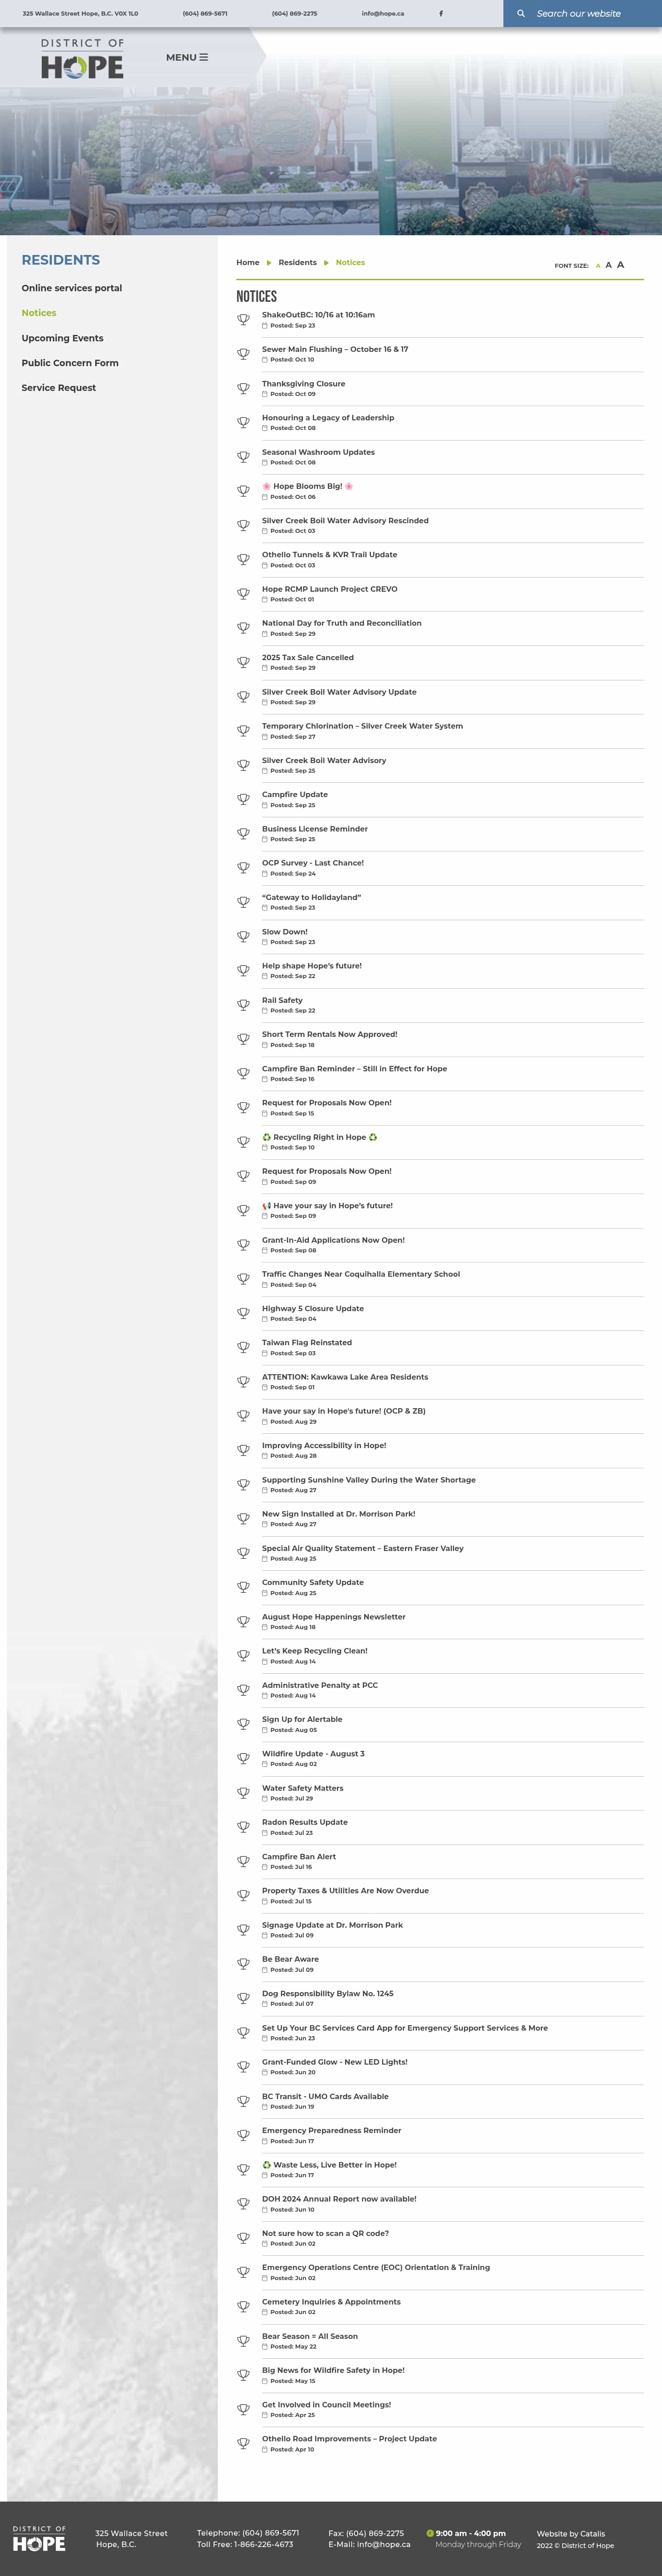Image resolution: width=662 pixels, height=2576 pixels.
Task: Click the District of Hope header logo
Action: pyautogui.click(x=82, y=59)
